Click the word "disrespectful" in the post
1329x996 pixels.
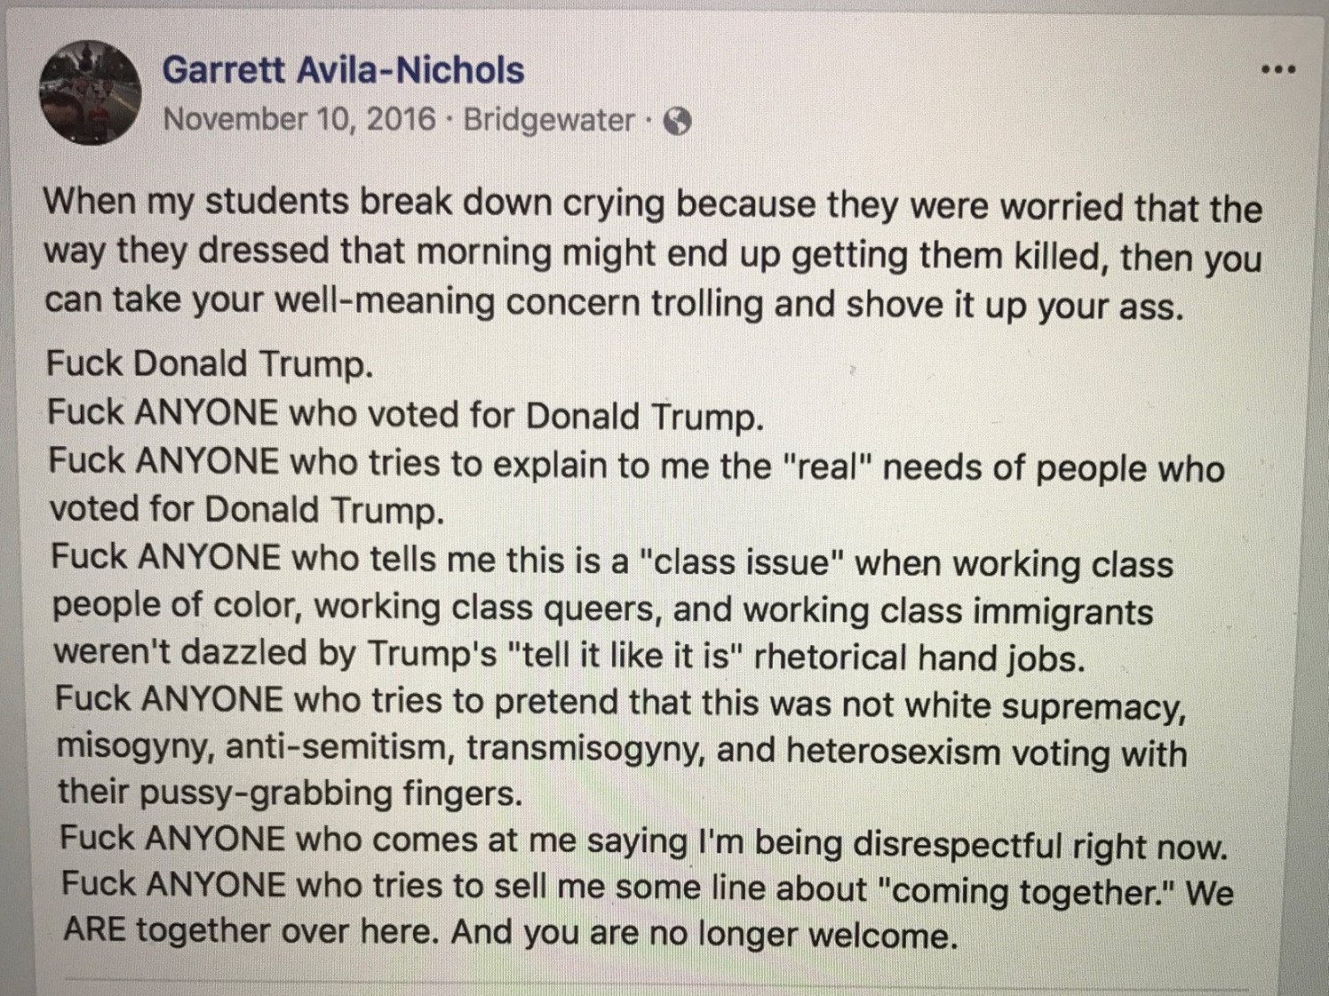coord(957,845)
